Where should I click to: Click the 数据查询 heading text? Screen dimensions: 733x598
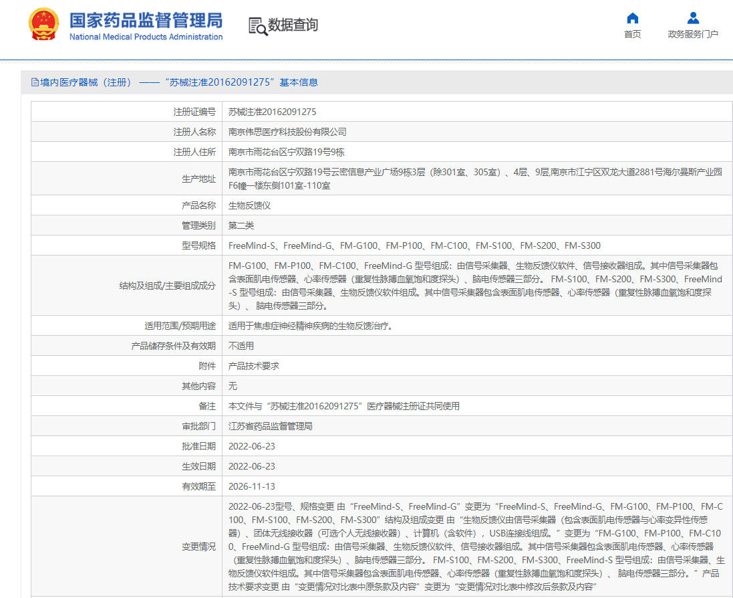(293, 25)
